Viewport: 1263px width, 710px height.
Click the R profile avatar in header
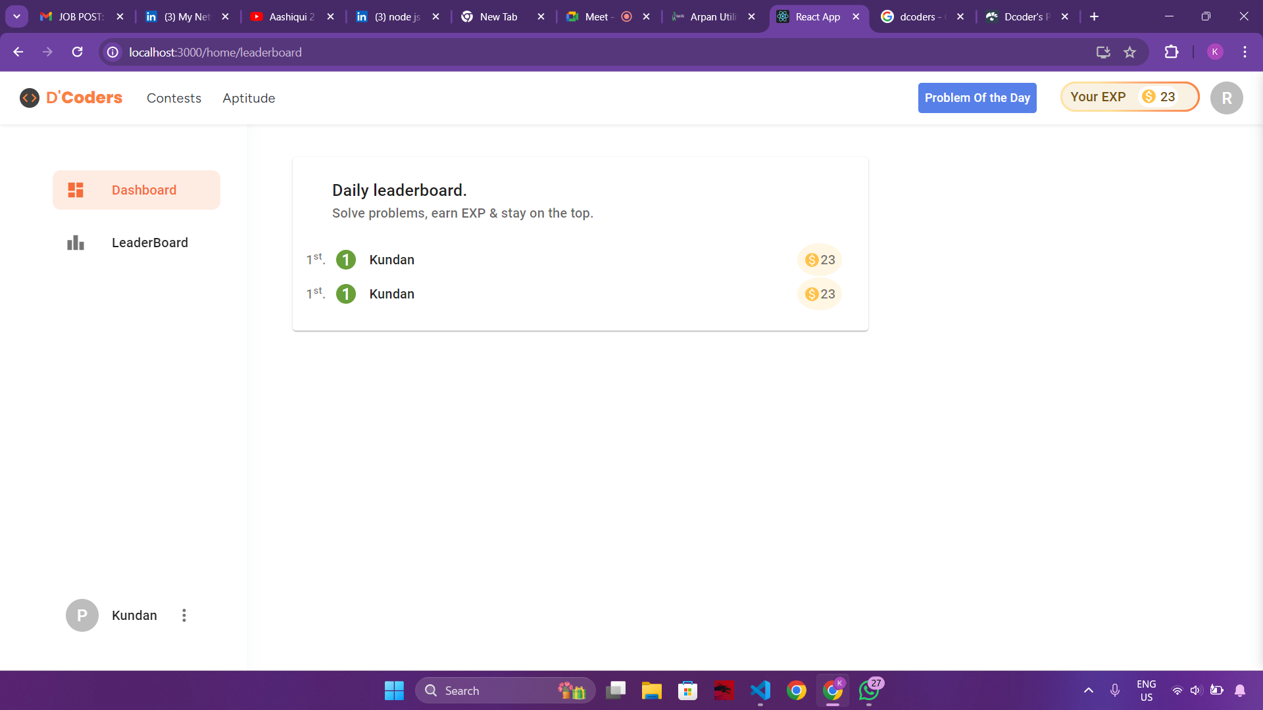1226,98
